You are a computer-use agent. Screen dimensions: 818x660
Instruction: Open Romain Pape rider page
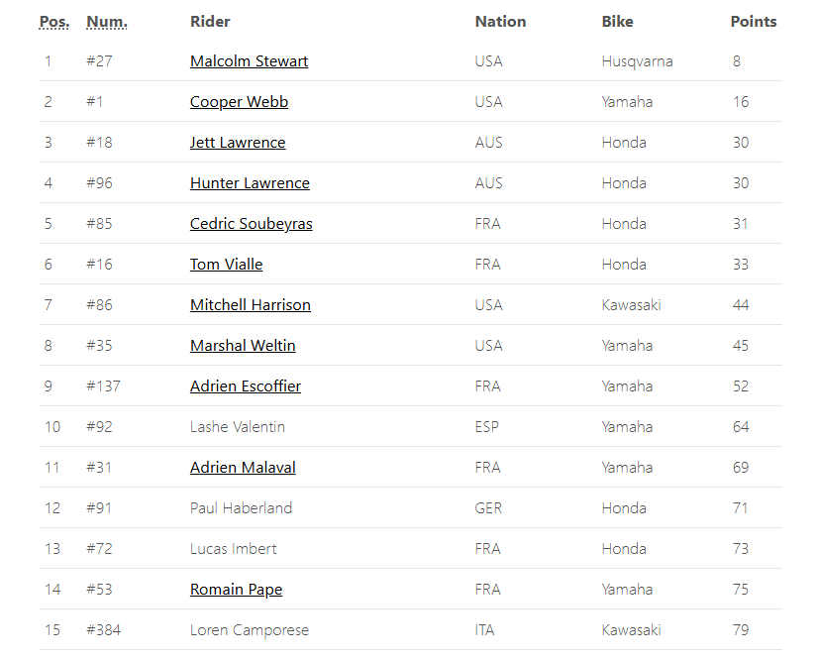coord(236,590)
